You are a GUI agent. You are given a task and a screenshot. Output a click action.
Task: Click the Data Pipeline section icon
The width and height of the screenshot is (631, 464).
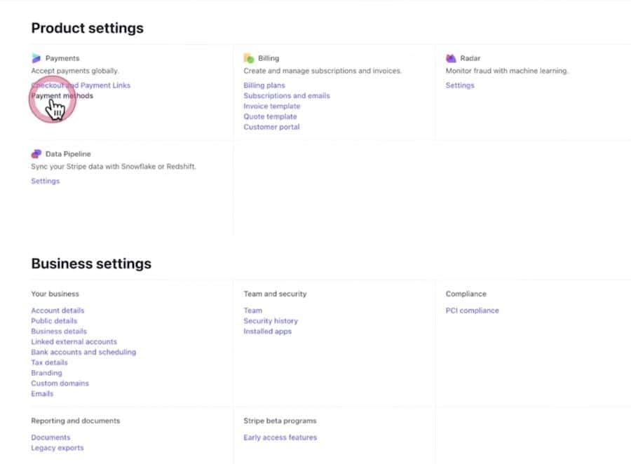tap(36, 153)
